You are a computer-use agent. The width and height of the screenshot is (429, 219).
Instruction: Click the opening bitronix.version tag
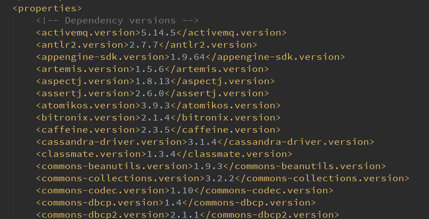pyautogui.click(x=89, y=117)
